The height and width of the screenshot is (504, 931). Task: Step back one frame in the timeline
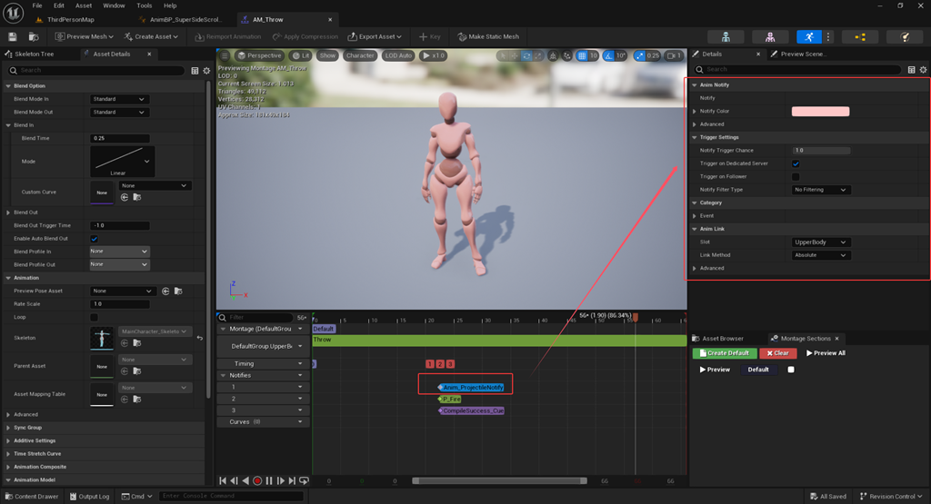[x=234, y=481]
